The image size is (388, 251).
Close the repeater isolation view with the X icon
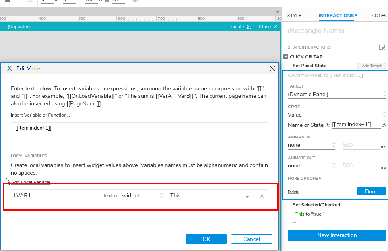coord(274,27)
